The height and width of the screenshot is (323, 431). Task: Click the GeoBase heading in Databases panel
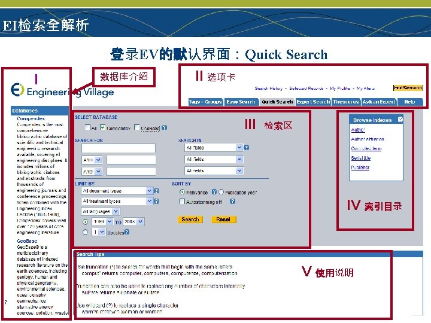27,241
